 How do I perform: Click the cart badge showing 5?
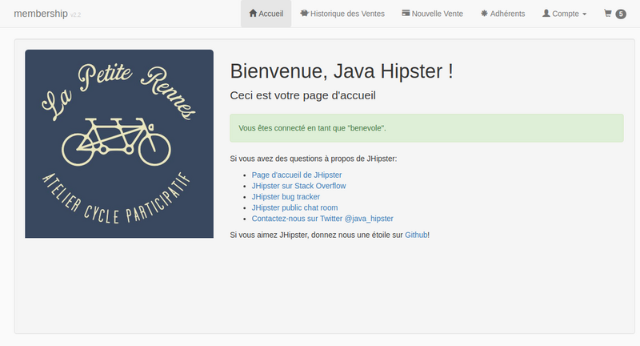coord(621,14)
